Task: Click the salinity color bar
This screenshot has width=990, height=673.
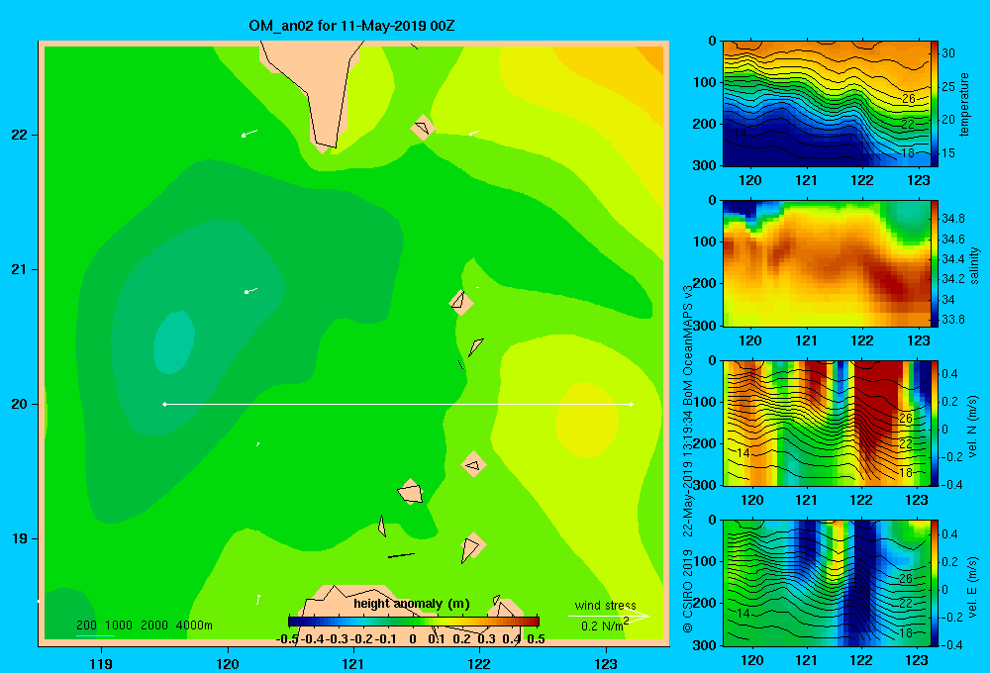Action: click(935, 264)
